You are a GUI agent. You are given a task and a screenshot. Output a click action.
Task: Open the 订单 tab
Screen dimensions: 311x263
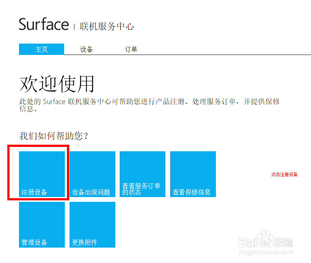click(x=131, y=49)
